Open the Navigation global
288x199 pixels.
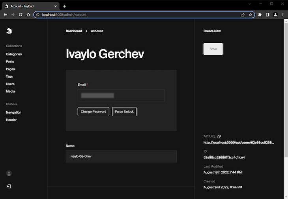13,112
